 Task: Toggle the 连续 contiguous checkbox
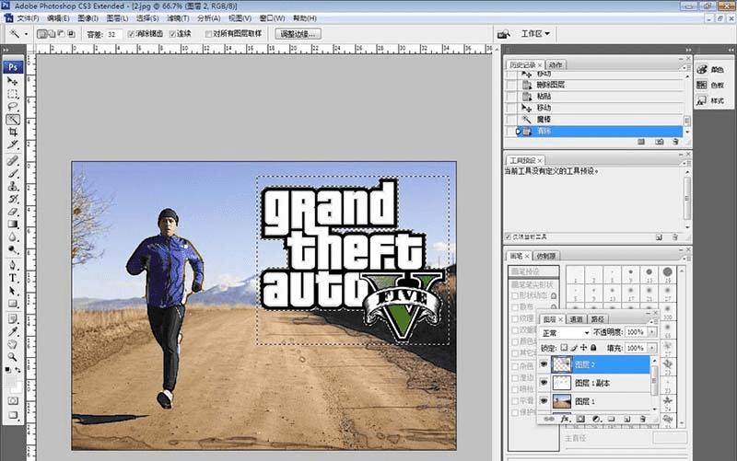pos(172,34)
